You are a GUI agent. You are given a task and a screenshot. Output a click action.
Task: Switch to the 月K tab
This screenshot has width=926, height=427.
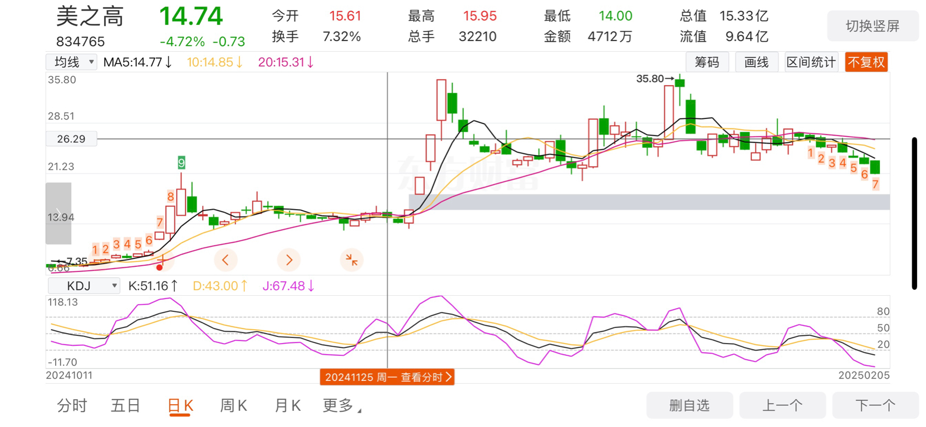click(x=287, y=406)
